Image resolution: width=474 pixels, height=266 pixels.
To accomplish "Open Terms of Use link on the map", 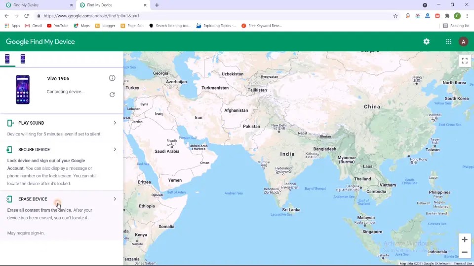I will [463, 264].
